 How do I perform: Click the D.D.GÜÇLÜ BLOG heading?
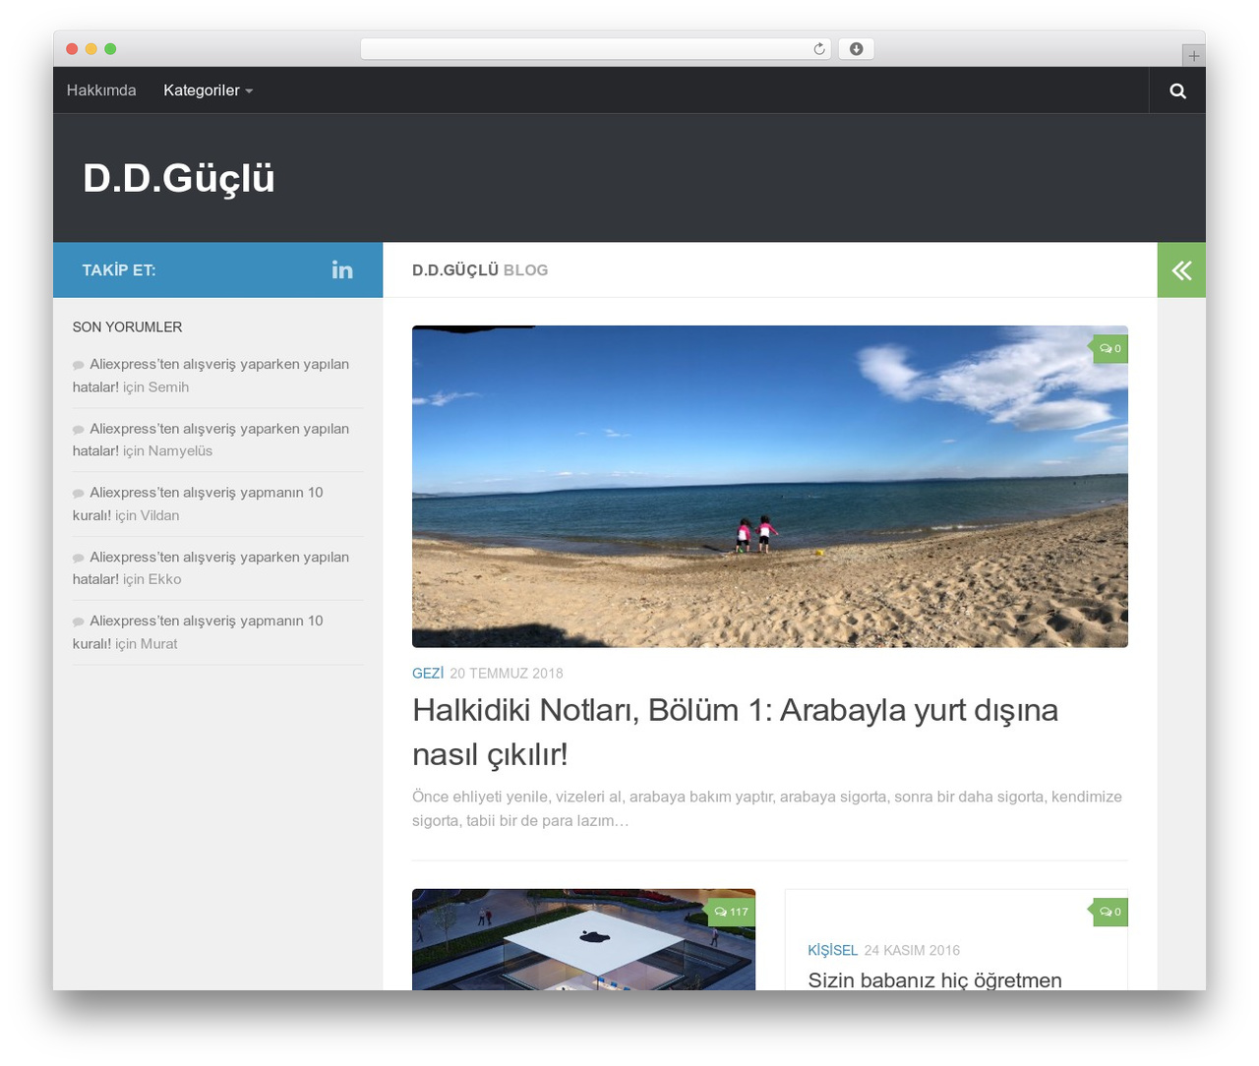480,270
